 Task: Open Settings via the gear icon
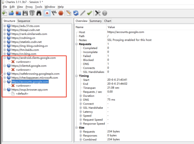105,13
